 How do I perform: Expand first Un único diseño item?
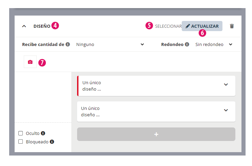pos(226,85)
